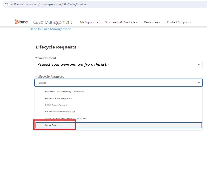Click the Case Management header title

click(x=53, y=22)
